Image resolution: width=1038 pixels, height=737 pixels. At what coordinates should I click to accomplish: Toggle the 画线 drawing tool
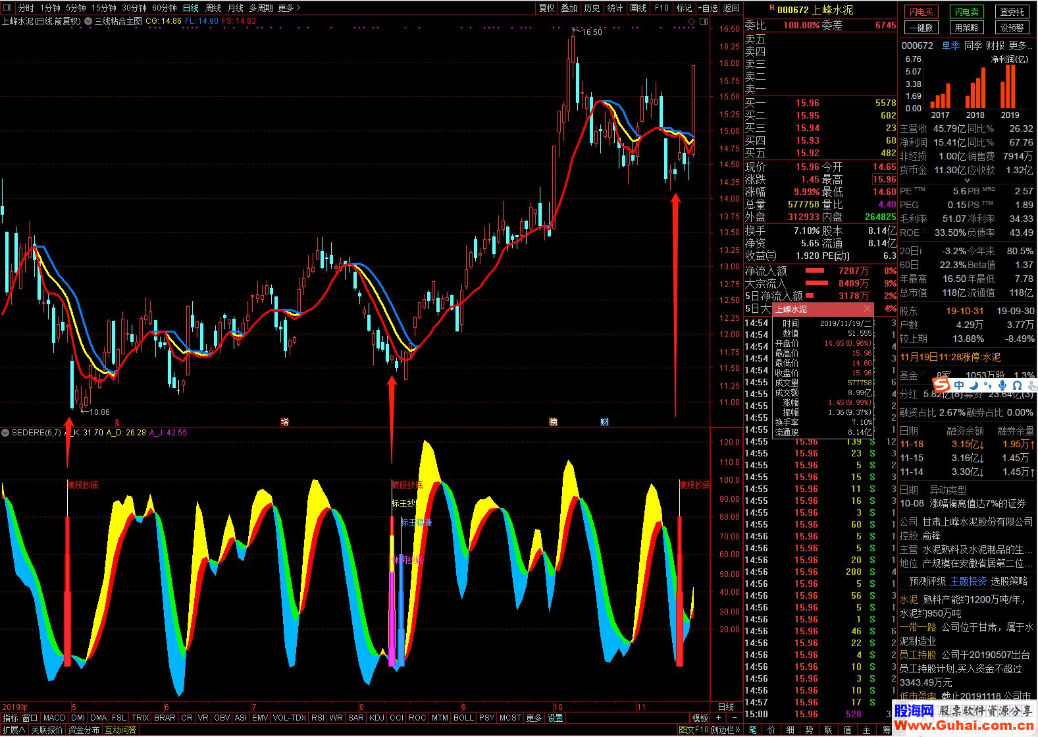638,8
